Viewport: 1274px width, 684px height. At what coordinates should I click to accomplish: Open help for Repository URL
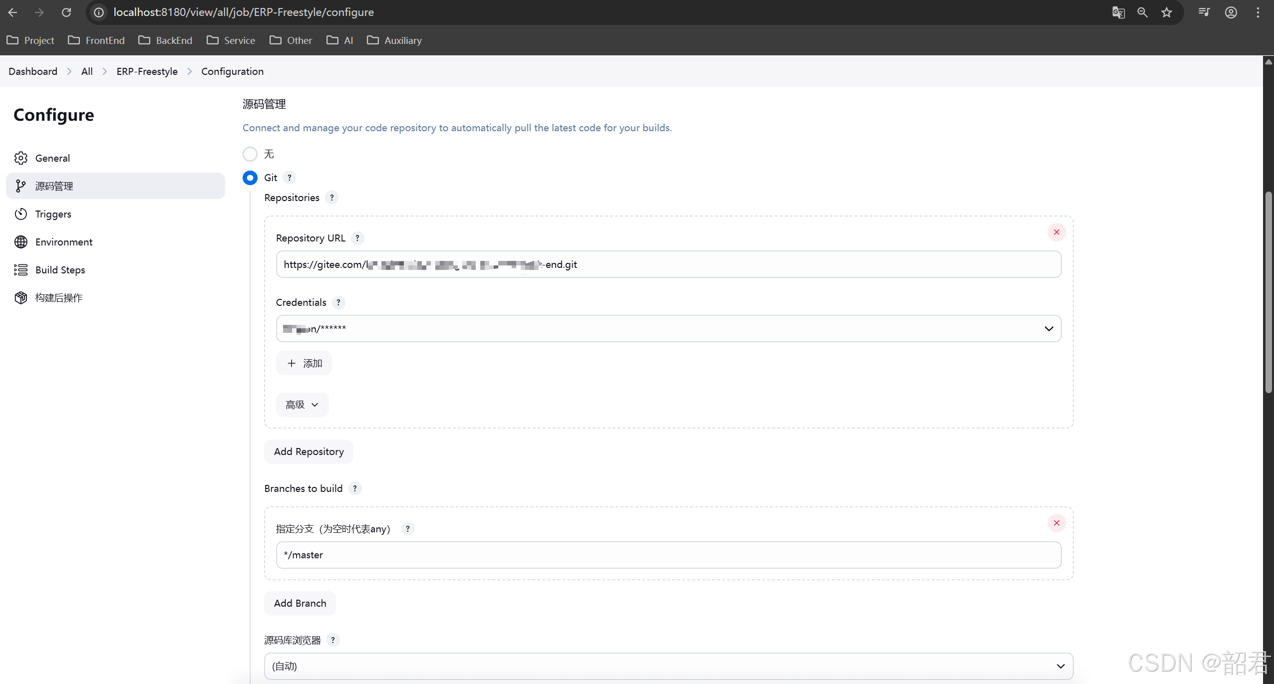357,238
